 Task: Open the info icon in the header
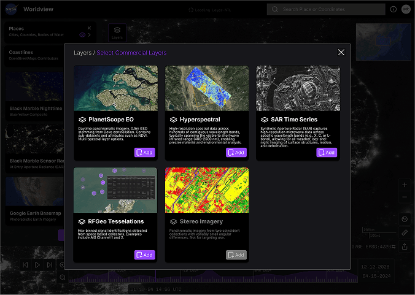(394, 9)
